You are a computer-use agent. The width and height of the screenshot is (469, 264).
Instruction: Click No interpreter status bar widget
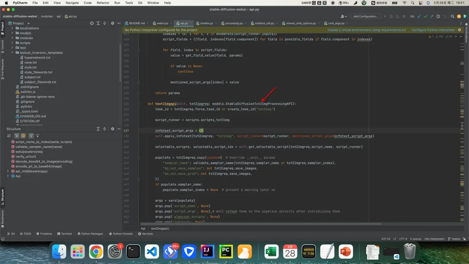tap(434, 239)
